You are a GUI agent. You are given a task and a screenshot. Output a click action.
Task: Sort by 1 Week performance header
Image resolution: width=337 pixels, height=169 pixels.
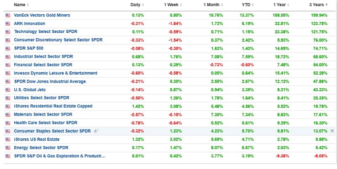(173, 5)
